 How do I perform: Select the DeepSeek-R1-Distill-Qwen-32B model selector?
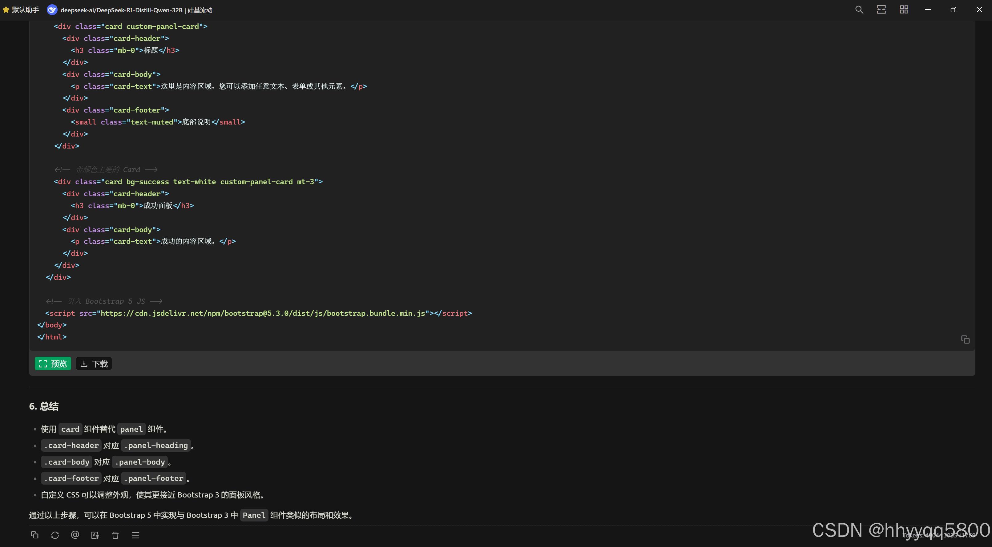[x=136, y=10]
